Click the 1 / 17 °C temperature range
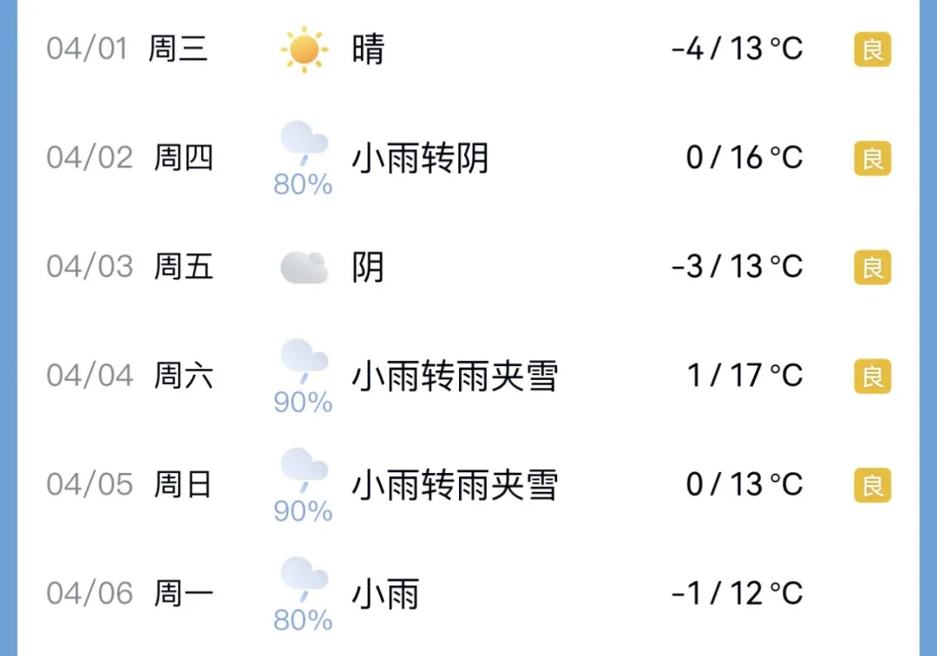The image size is (937, 656). pos(744,377)
